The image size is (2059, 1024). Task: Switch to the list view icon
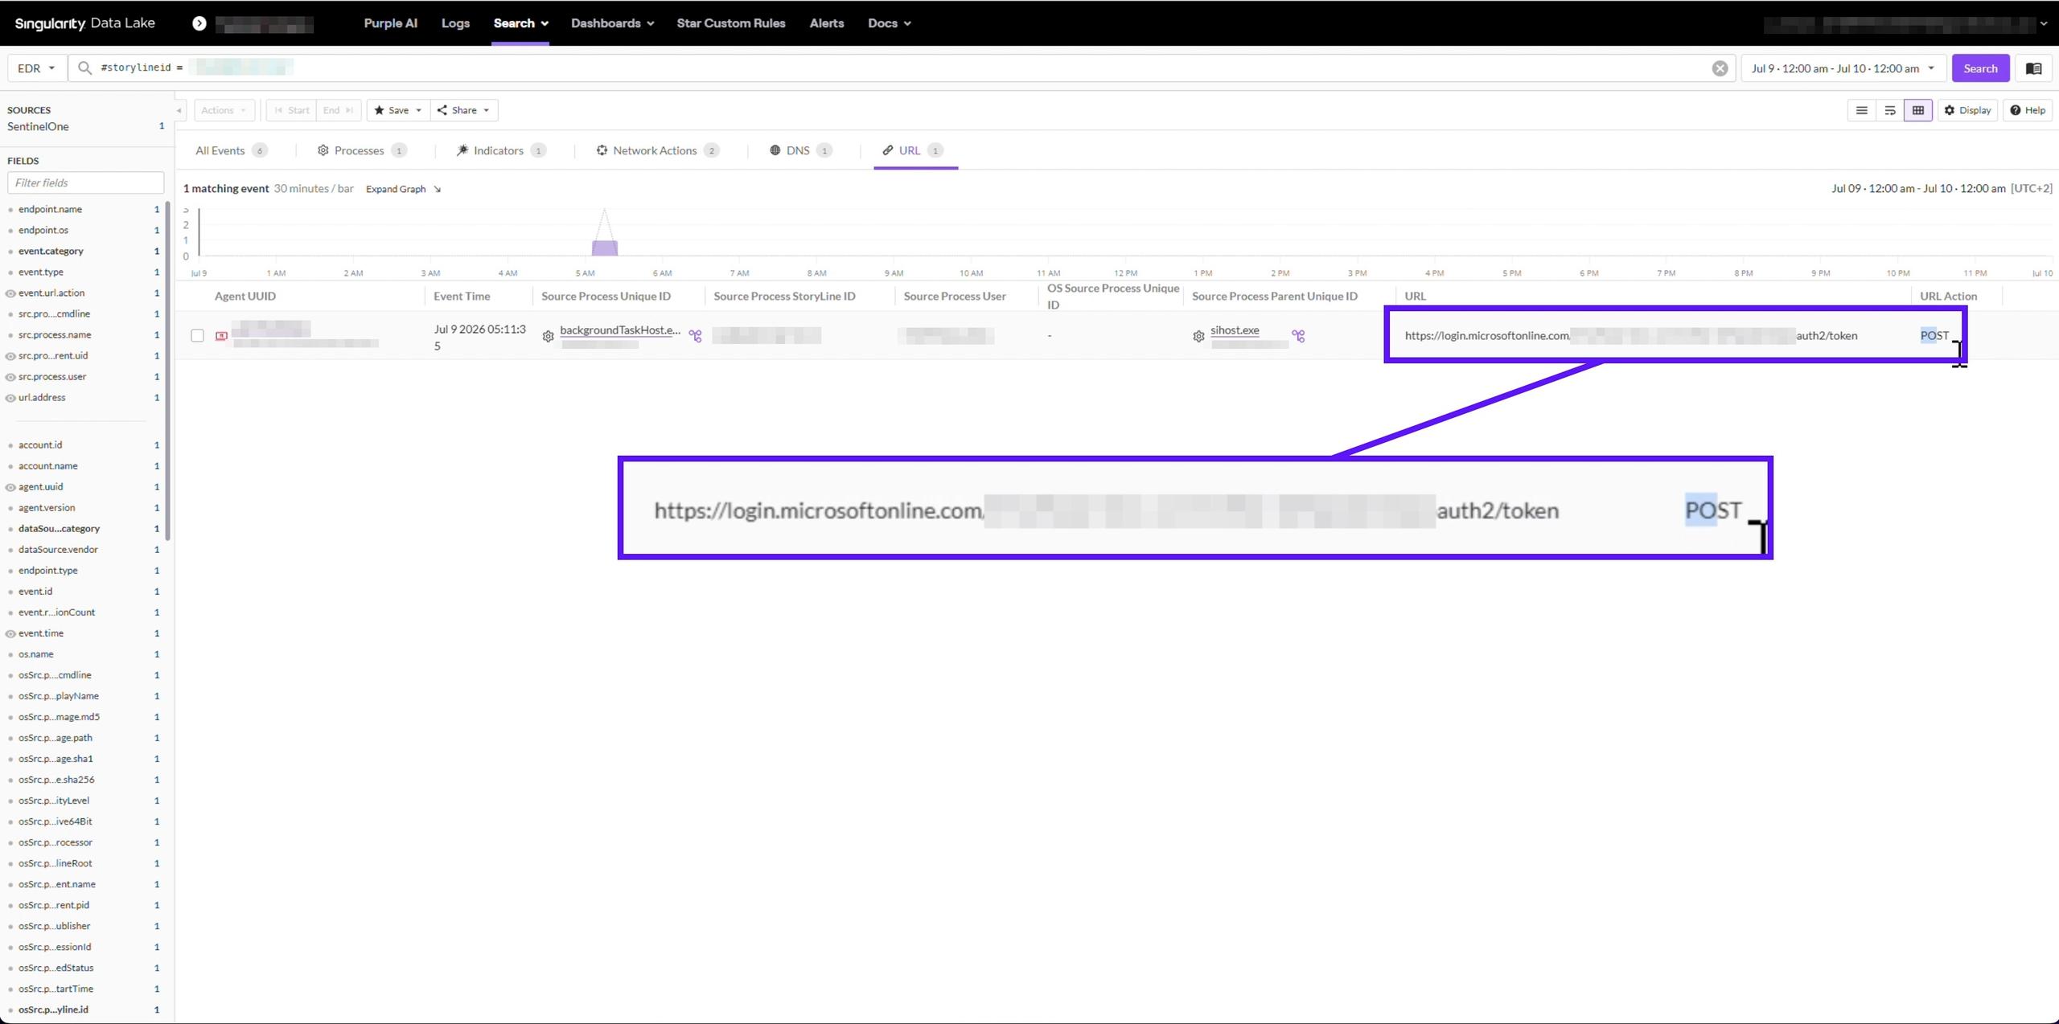pos(1861,110)
